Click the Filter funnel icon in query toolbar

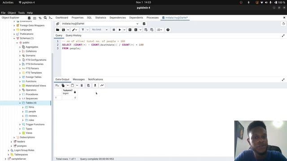click(x=83, y=30)
